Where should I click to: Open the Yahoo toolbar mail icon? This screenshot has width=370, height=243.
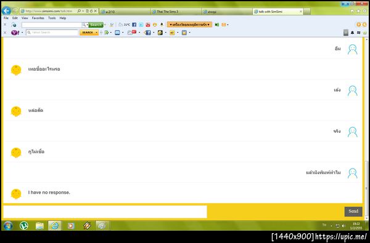117,33
